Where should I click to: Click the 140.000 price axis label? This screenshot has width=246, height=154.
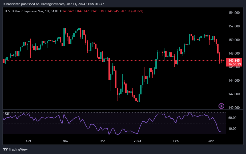(x=234, y=107)
